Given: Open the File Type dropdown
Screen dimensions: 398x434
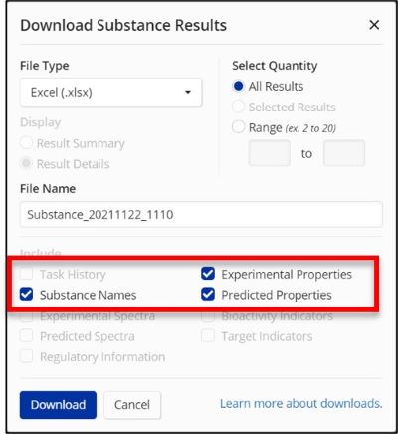Looking at the screenshot, I should (x=110, y=93).
